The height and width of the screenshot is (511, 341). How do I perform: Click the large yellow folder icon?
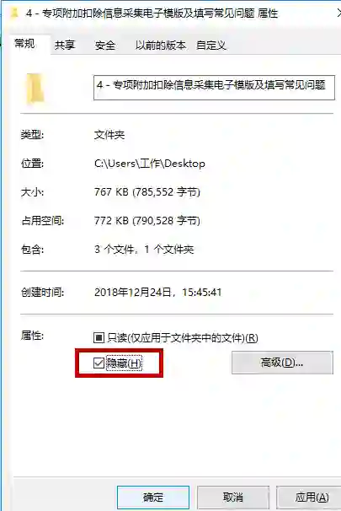point(35,89)
